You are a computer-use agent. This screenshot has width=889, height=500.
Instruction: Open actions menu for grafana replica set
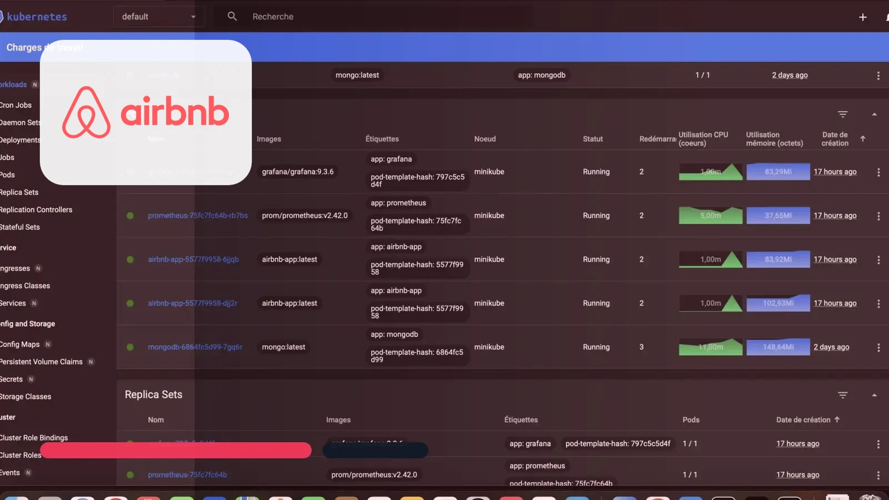[878, 444]
